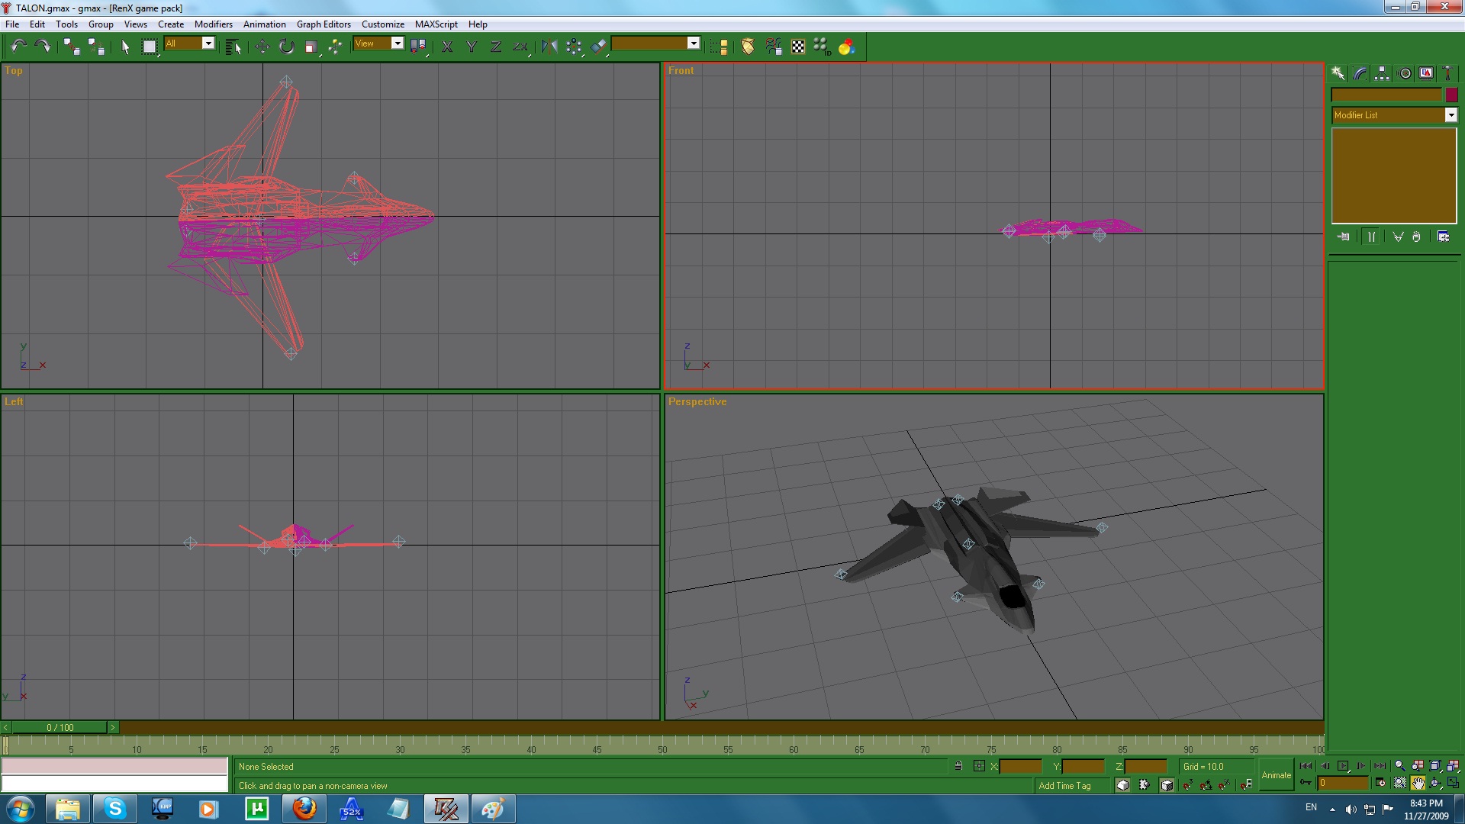
Task: Open the Material Editor sphere icon
Action: (748, 47)
